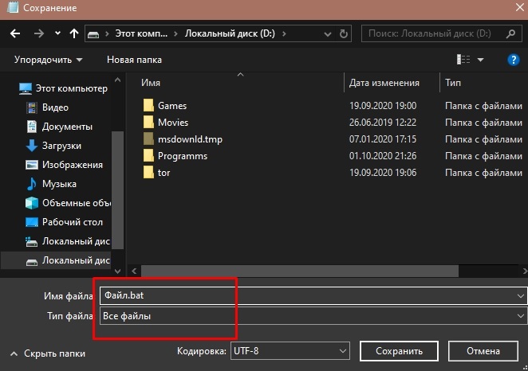The image size is (528, 371).
Task: Select Музыка in navigation pane
Action: click(x=59, y=183)
